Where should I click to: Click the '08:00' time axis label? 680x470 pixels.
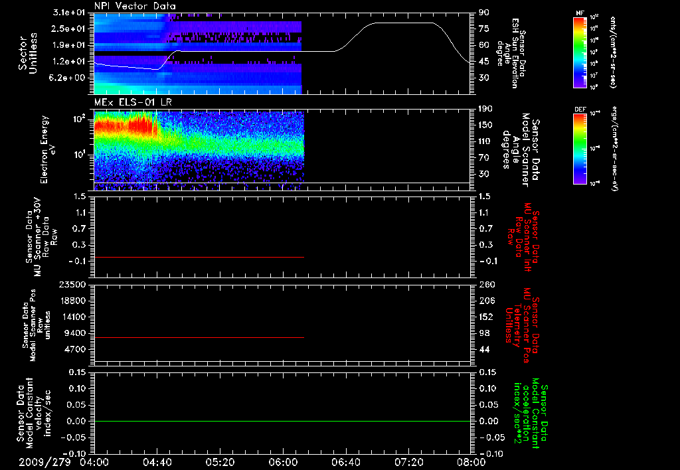tap(471, 462)
